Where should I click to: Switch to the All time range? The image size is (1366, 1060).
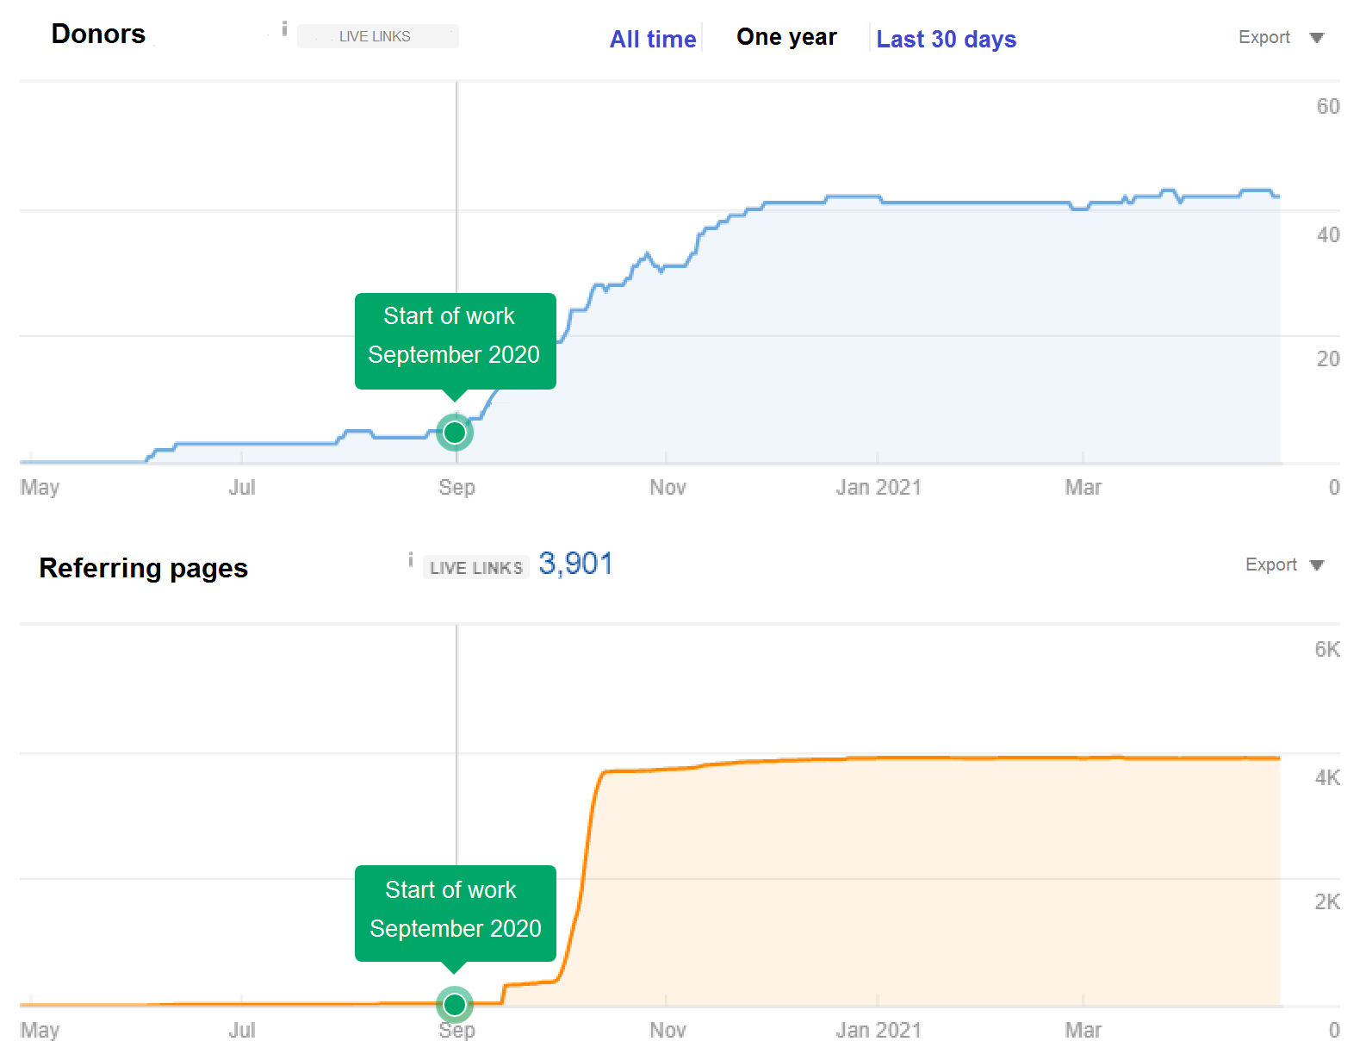(x=653, y=40)
